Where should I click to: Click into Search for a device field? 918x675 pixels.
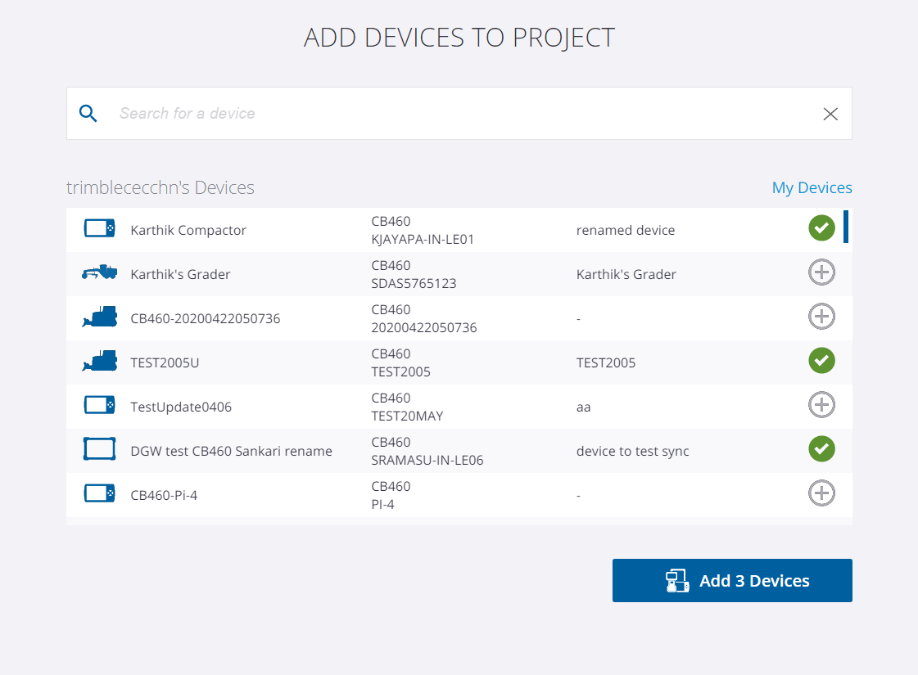[x=459, y=114]
